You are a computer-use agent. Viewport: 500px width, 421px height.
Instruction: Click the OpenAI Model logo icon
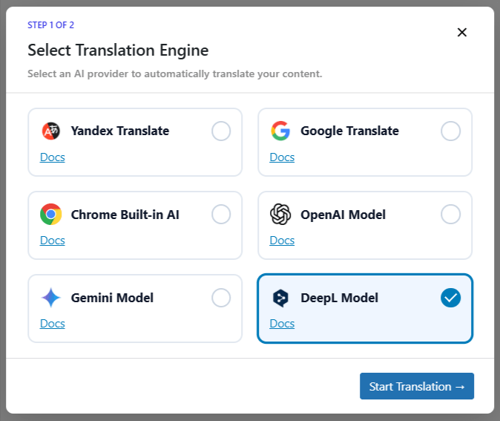click(280, 215)
